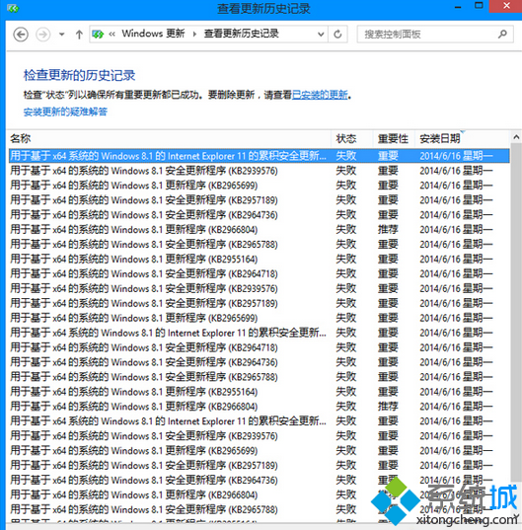Select the topmost KB2966804 推荐 update row
Viewport: 522px width, 530px height.
pos(260,230)
